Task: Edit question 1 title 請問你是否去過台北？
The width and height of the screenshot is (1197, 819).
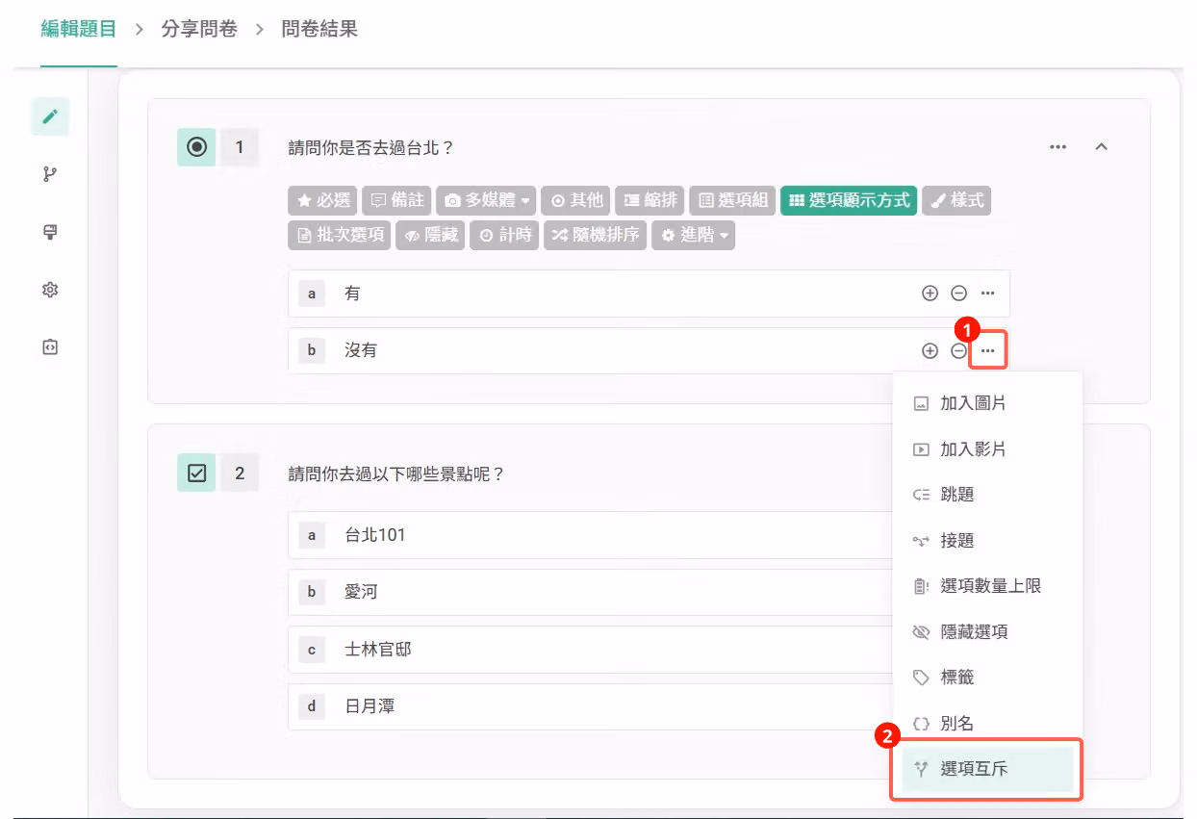Action: click(x=370, y=147)
